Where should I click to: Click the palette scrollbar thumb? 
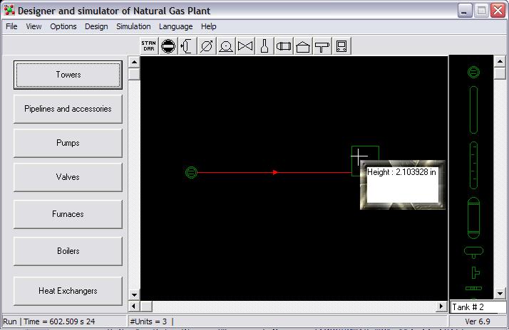click(x=500, y=73)
